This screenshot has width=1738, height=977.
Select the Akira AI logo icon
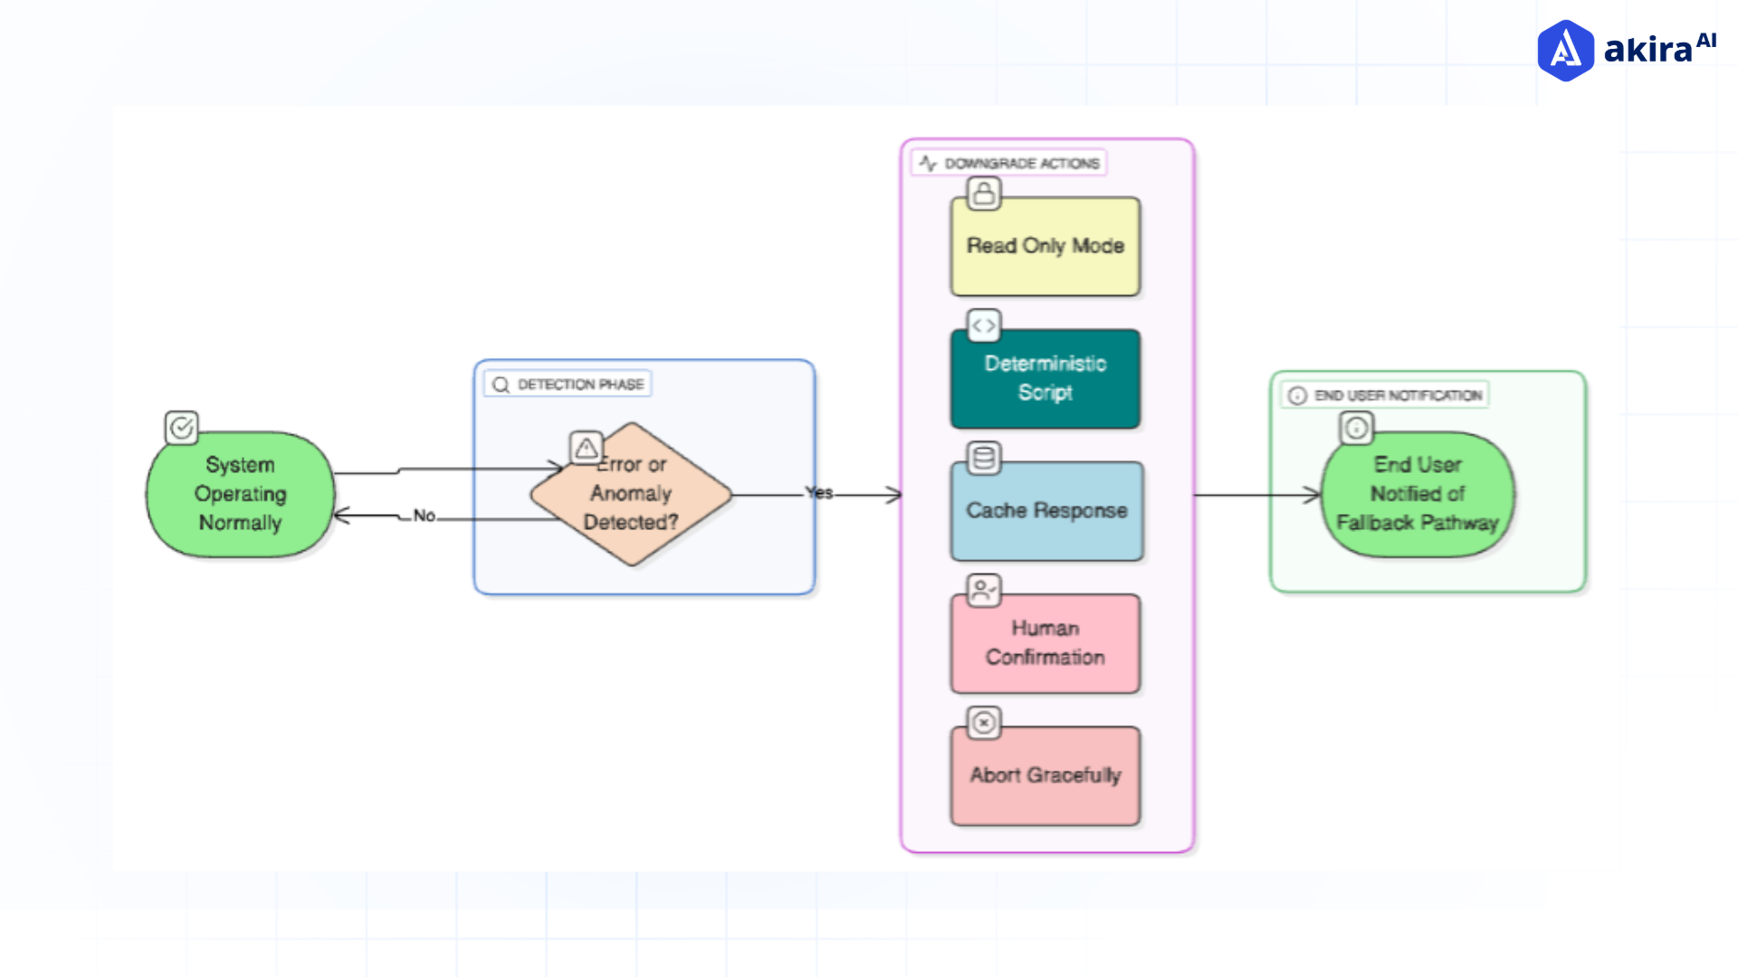coord(1565,52)
